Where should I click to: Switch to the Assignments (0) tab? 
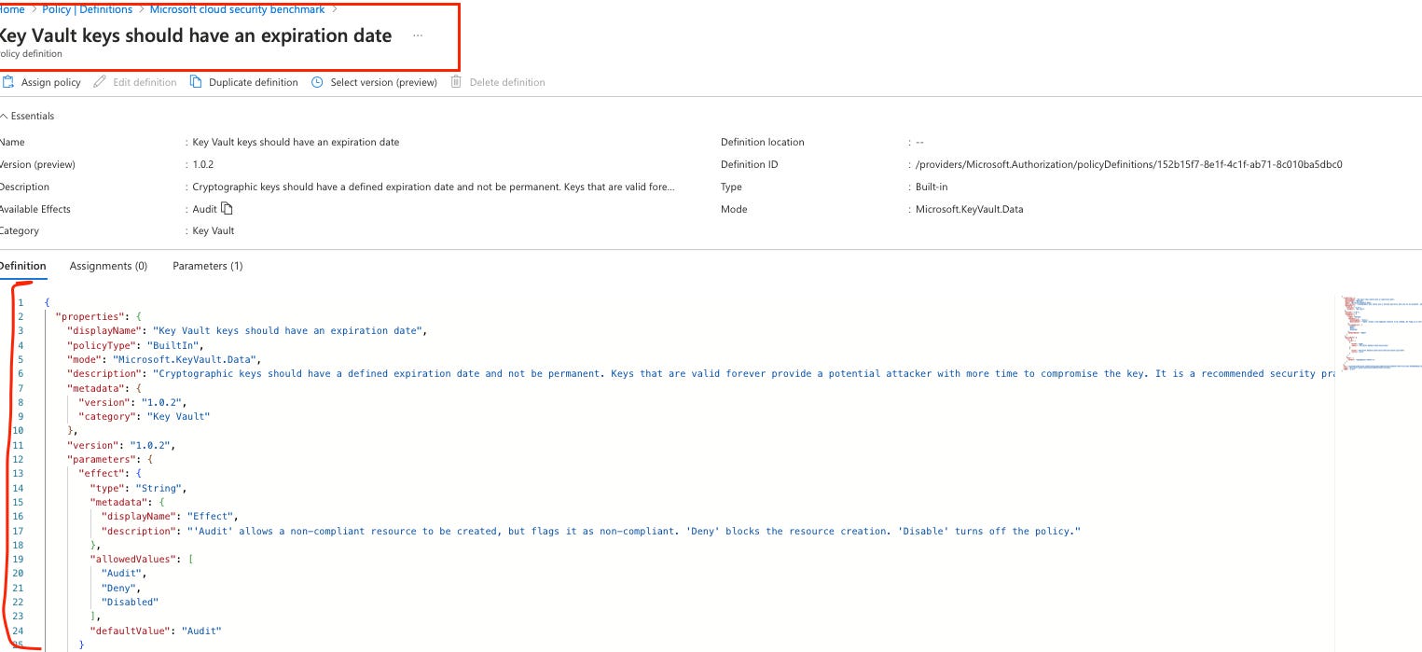pyautogui.click(x=108, y=266)
